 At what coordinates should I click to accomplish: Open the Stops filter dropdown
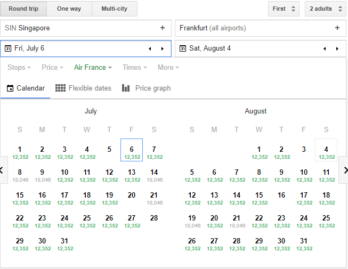point(19,67)
